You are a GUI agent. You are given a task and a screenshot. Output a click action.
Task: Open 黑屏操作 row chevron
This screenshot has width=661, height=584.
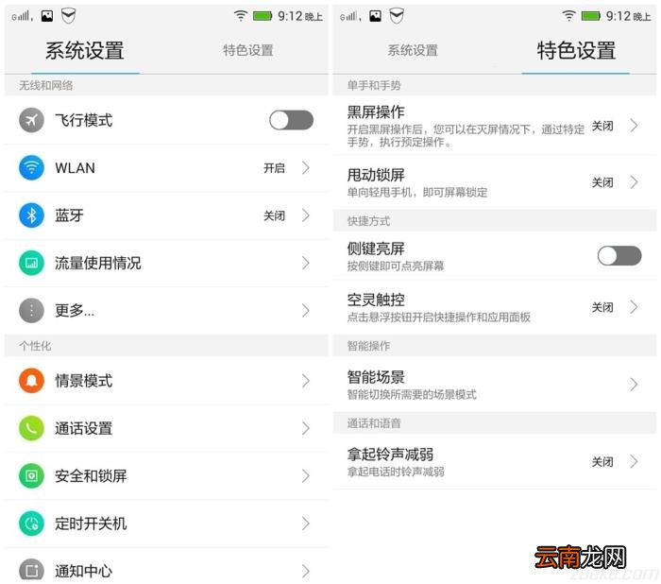634,126
